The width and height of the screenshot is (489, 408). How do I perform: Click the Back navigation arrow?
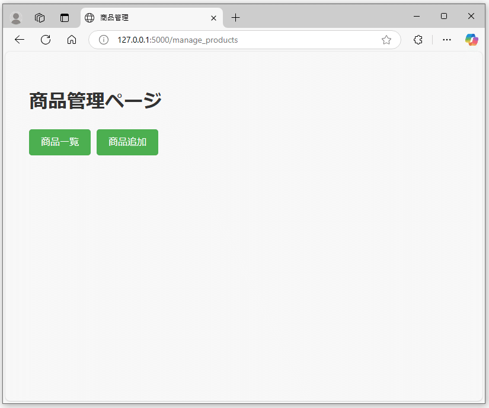tap(19, 40)
